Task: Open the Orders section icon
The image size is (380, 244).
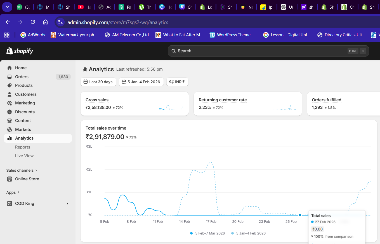Action: (x=10, y=77)
